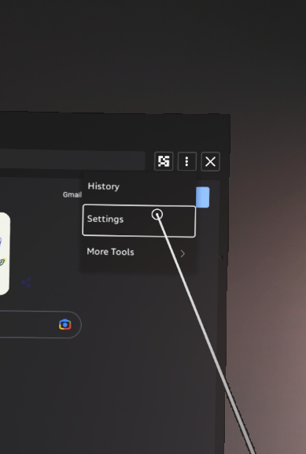Click the More Tools chevron arrow
Image resolution: width=306 pixels, height=454 pixels.
click(182, 254)
